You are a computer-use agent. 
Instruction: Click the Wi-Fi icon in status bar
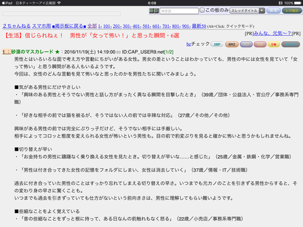click(x=59, y=3)
